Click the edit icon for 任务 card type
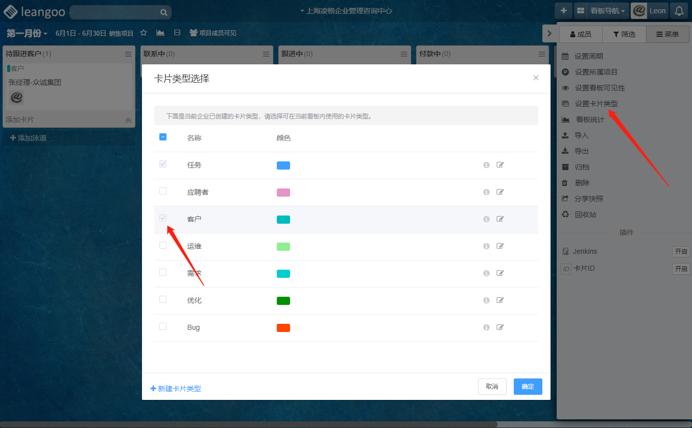692x428 pixels. tap(500, 165)
